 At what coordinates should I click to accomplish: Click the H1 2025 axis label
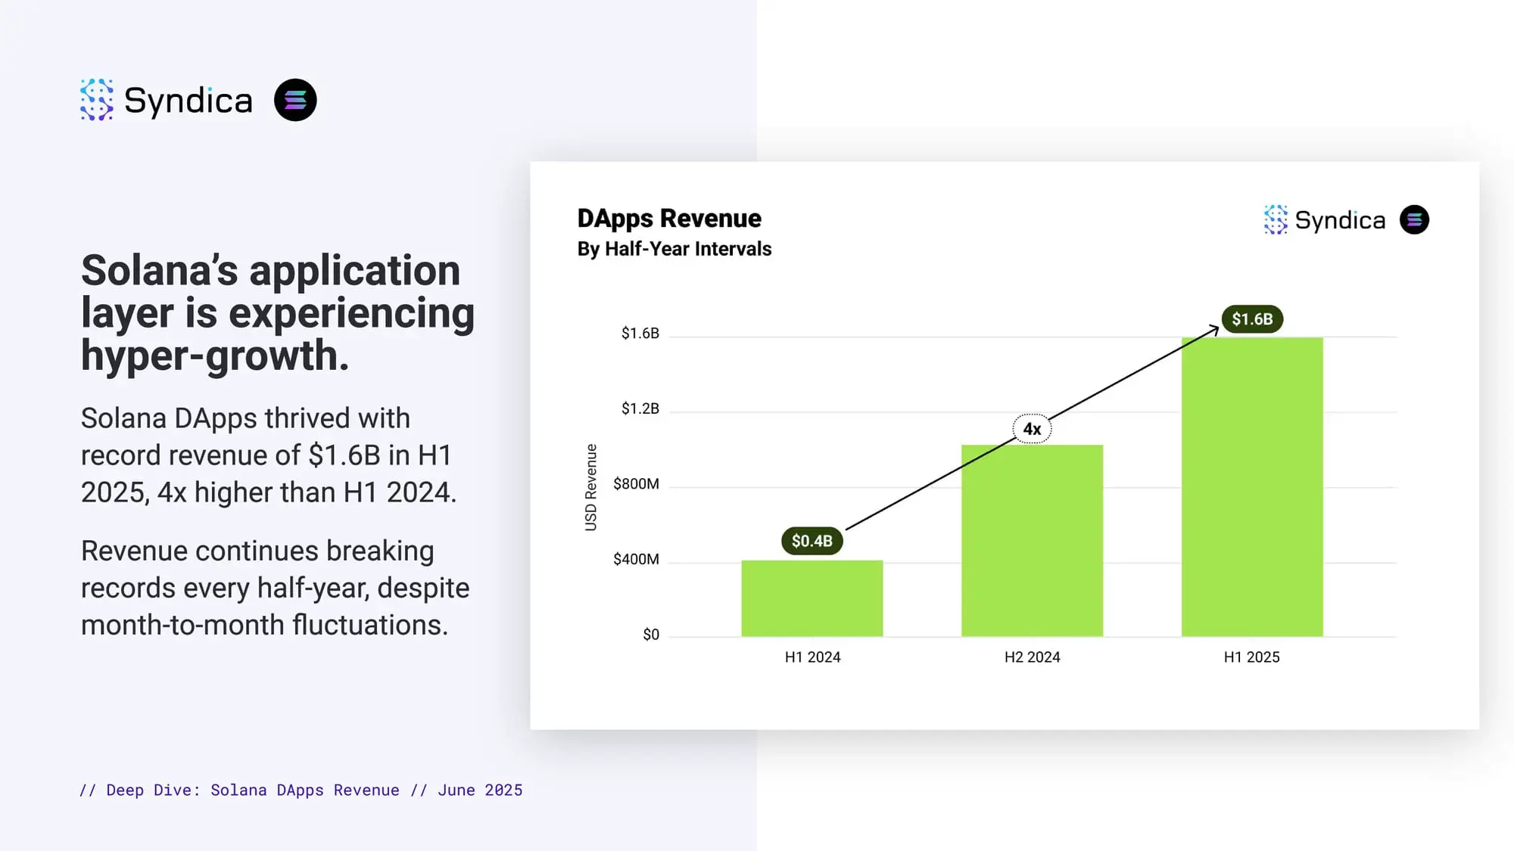pyautogui.click(x=1252, y=657)
